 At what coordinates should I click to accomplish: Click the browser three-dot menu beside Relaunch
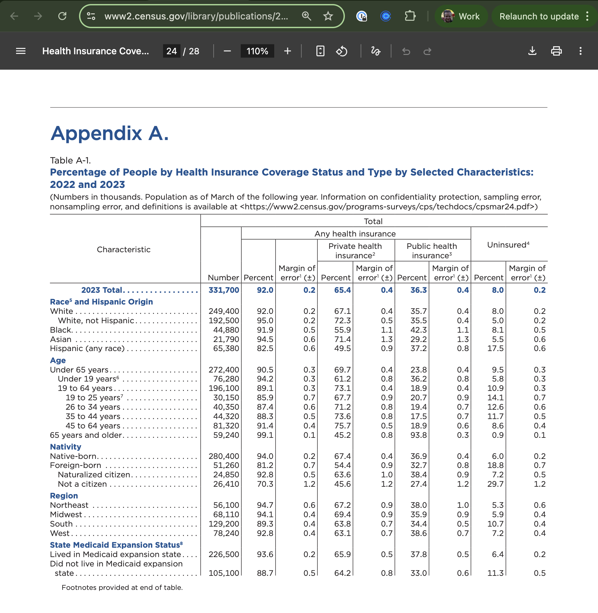(588, 16)
